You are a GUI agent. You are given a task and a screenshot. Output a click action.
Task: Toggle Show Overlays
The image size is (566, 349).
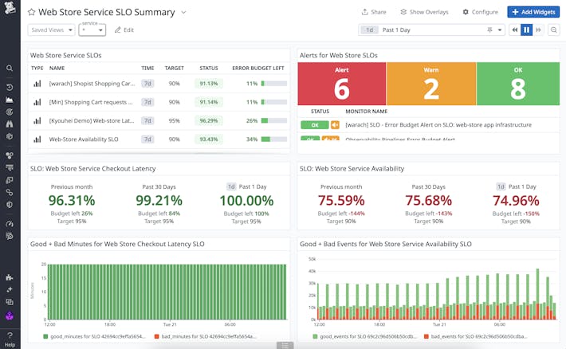(425, 12)
